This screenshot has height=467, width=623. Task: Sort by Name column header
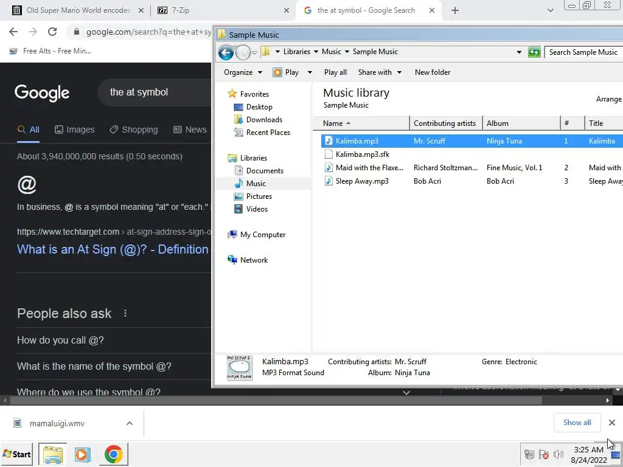pos(361,123)
